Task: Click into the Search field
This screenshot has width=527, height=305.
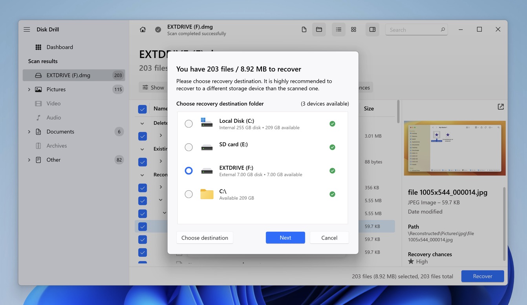Action: click(416, 29)
